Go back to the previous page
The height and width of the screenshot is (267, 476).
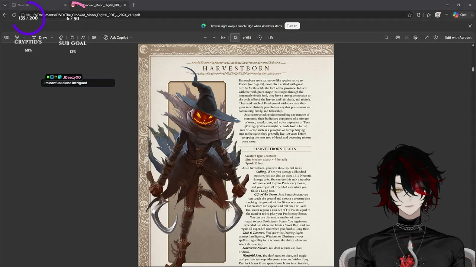pyautogui.click(x=5, y=15)
